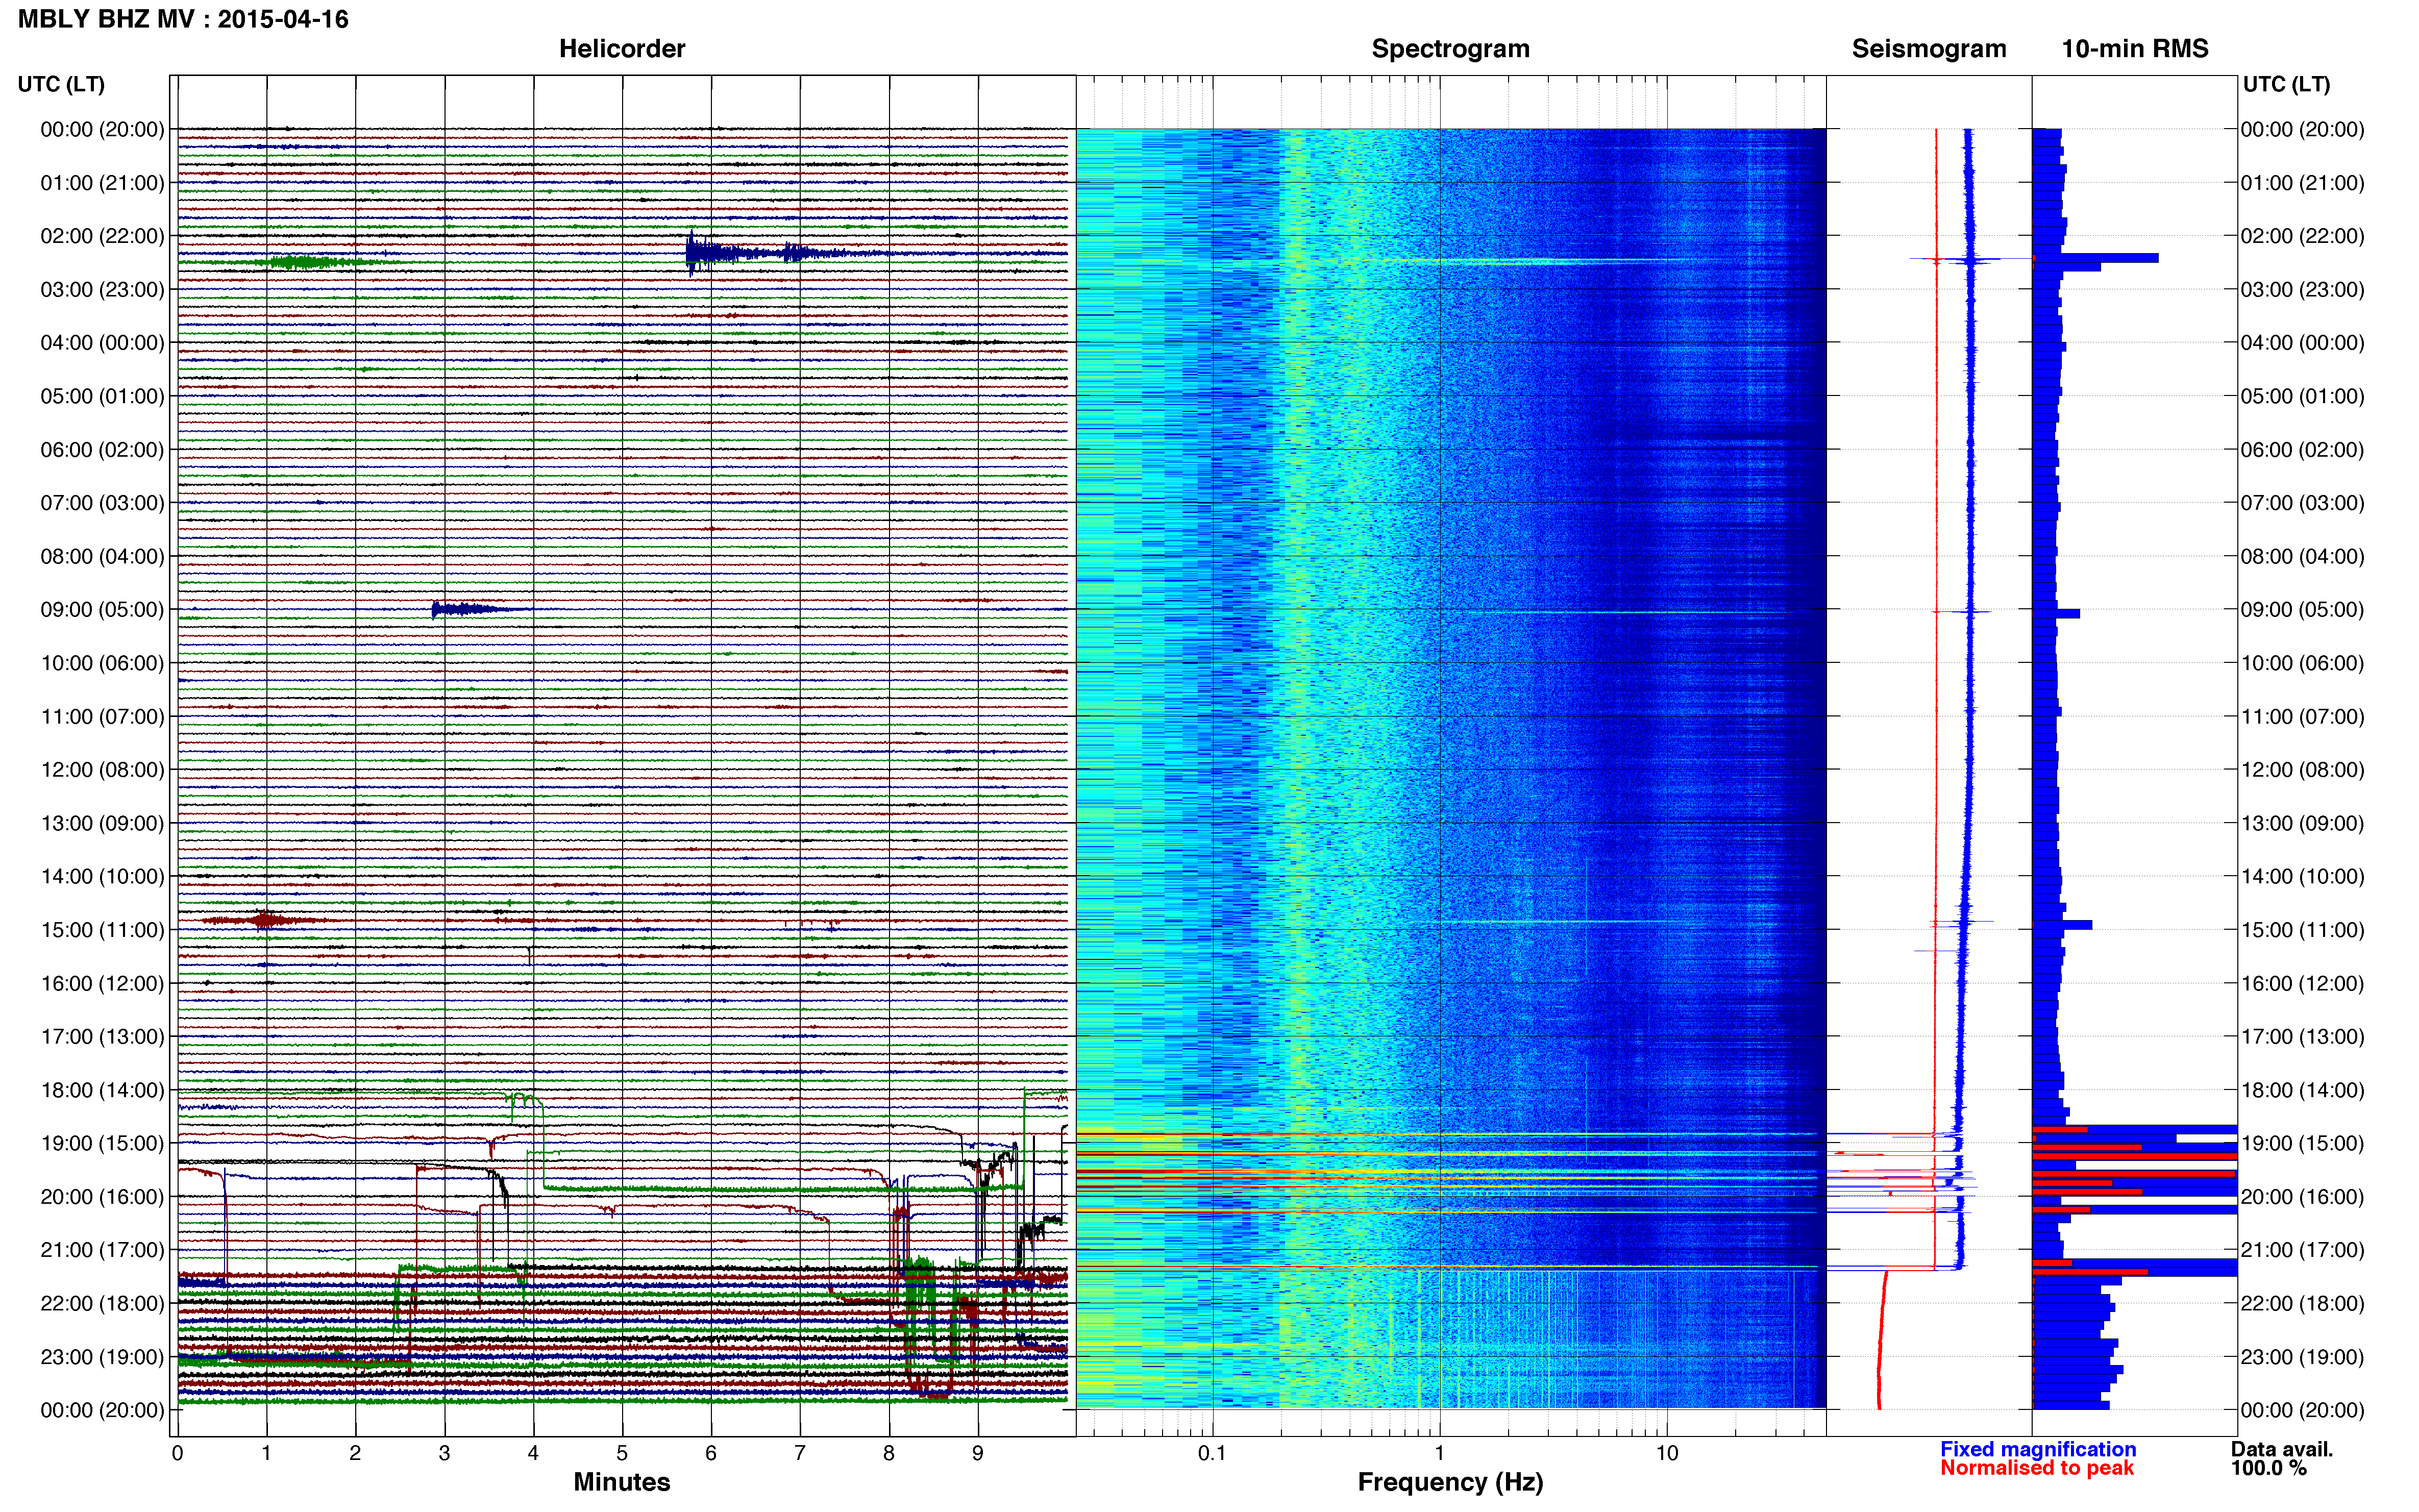
Task: Click the '10-min RMS' panel heading
Action: click(2134, 49)
